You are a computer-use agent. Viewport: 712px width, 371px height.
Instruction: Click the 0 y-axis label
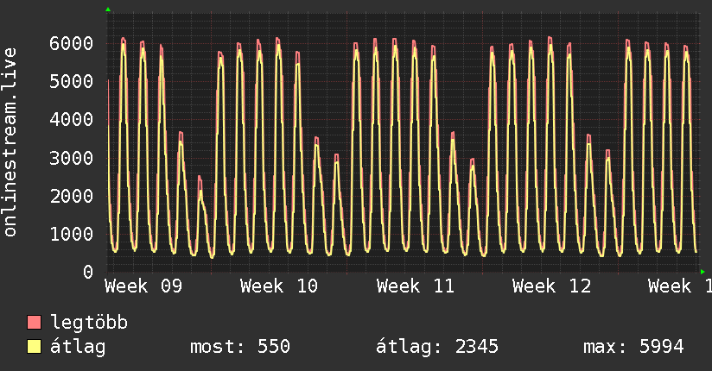(88, 272)
